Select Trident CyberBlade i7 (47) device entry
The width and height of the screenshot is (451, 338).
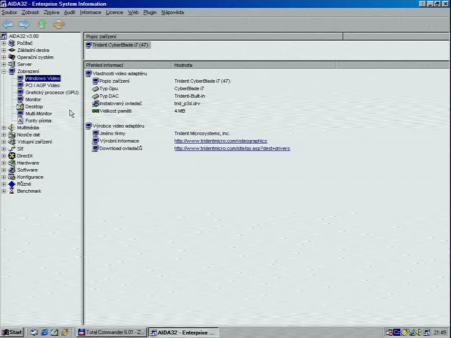[120, 45]
